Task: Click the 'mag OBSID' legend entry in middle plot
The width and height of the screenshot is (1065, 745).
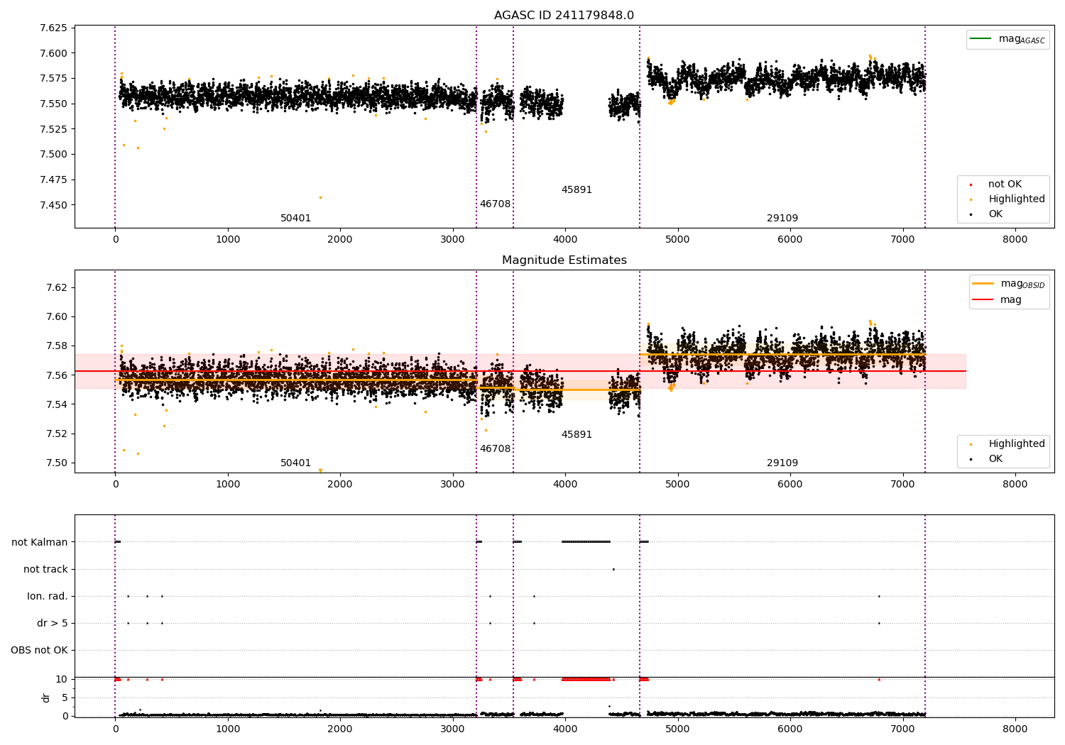Action: (x=1008, y=284)
